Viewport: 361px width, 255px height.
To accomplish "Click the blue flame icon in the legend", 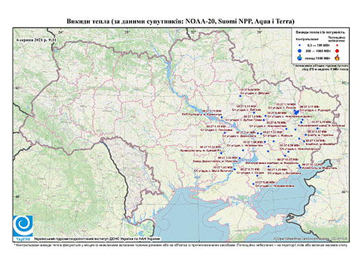I will point(299,58).
